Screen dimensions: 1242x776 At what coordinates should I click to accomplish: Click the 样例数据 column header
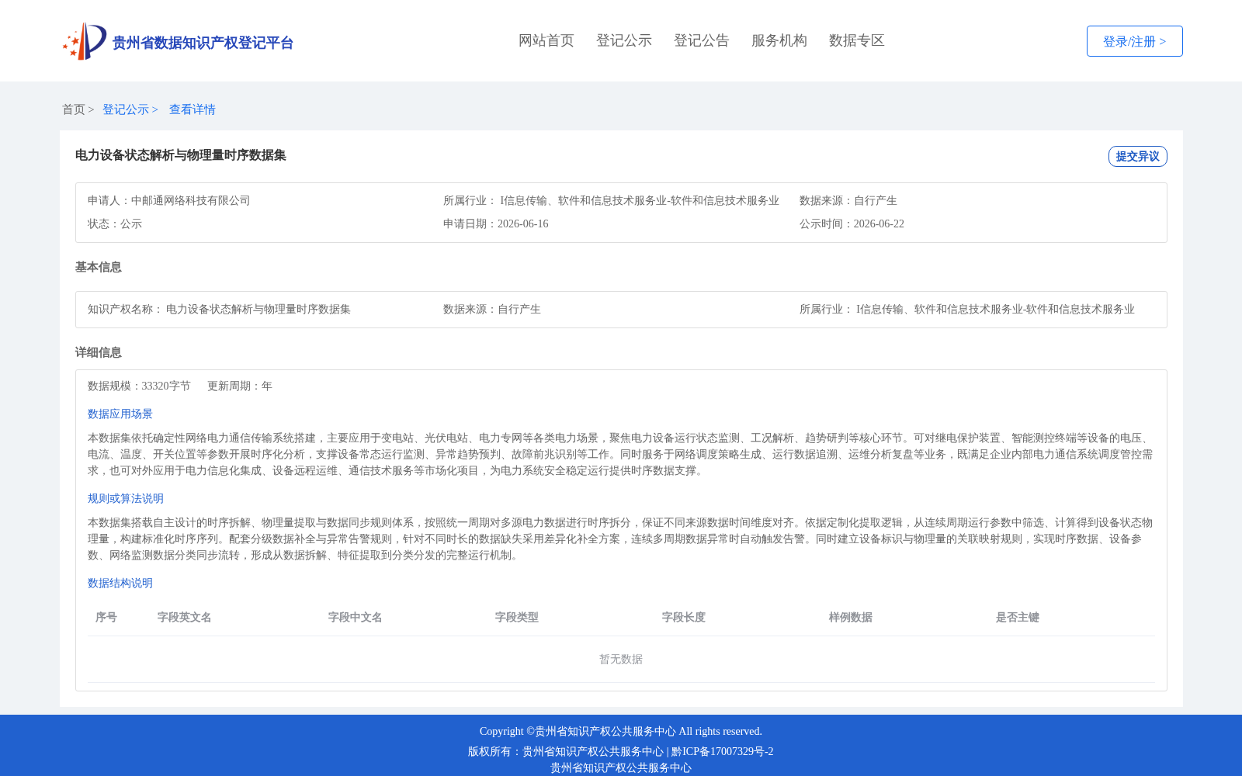(851, 617)
